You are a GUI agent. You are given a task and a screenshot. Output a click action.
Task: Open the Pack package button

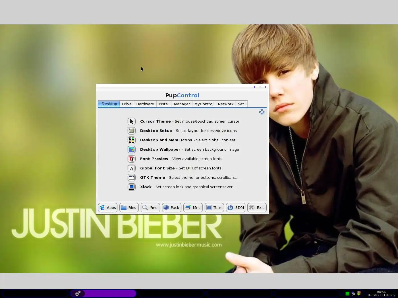pyautogui.click(x=172, y=208)
